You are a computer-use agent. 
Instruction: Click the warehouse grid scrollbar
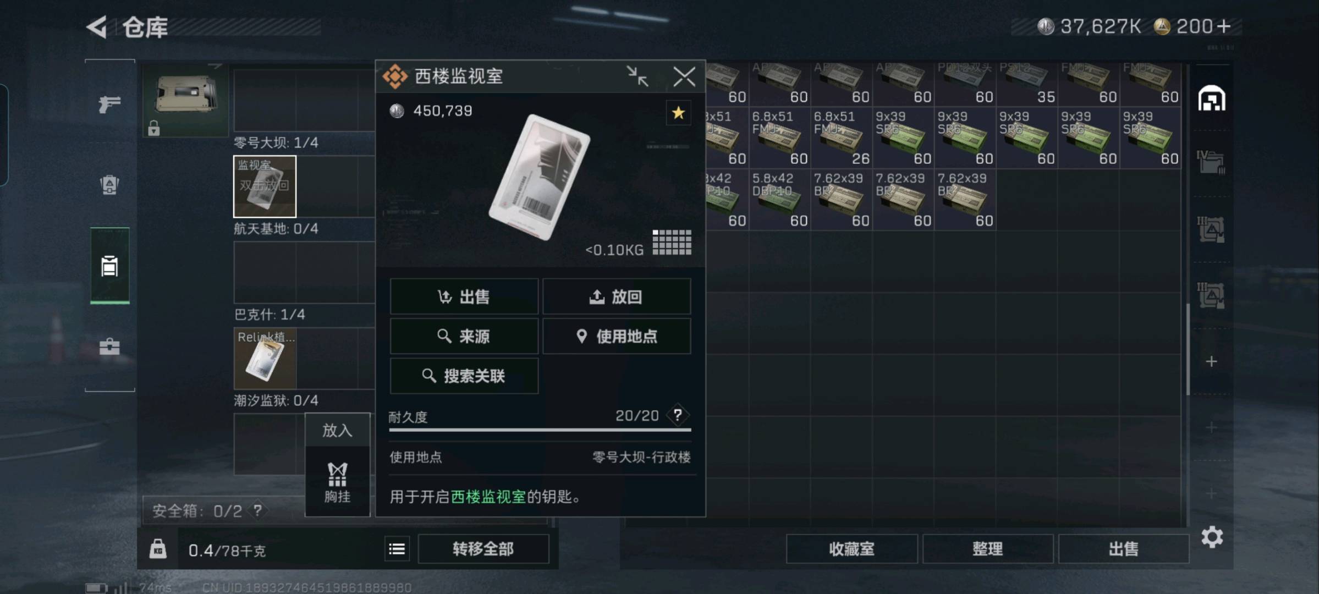tap(1188, 349)
